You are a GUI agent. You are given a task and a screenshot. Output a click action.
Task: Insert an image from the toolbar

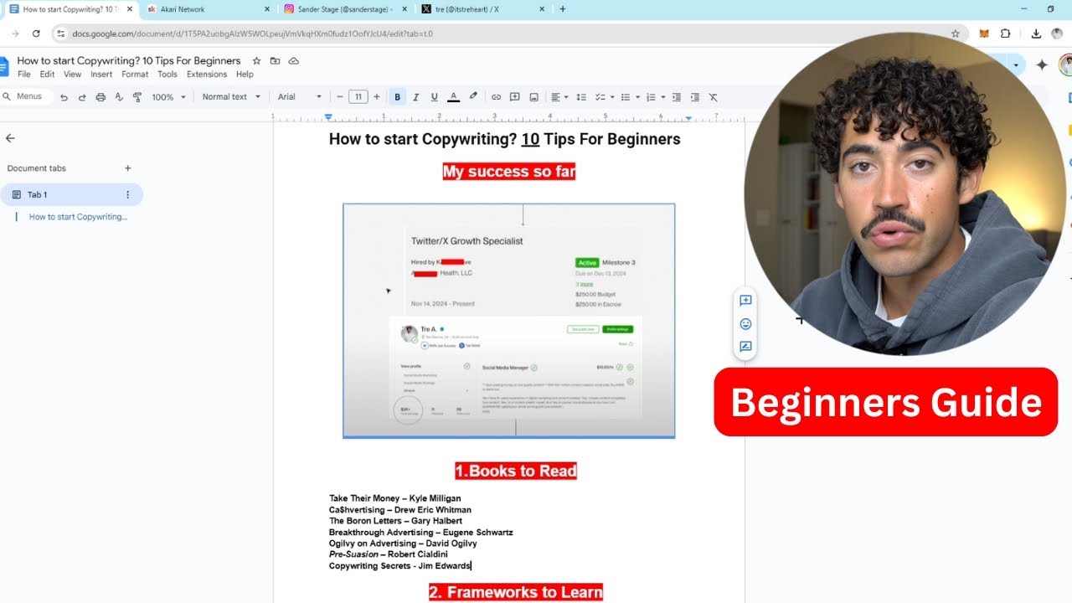pyautogui.click(x=533, y=97)
